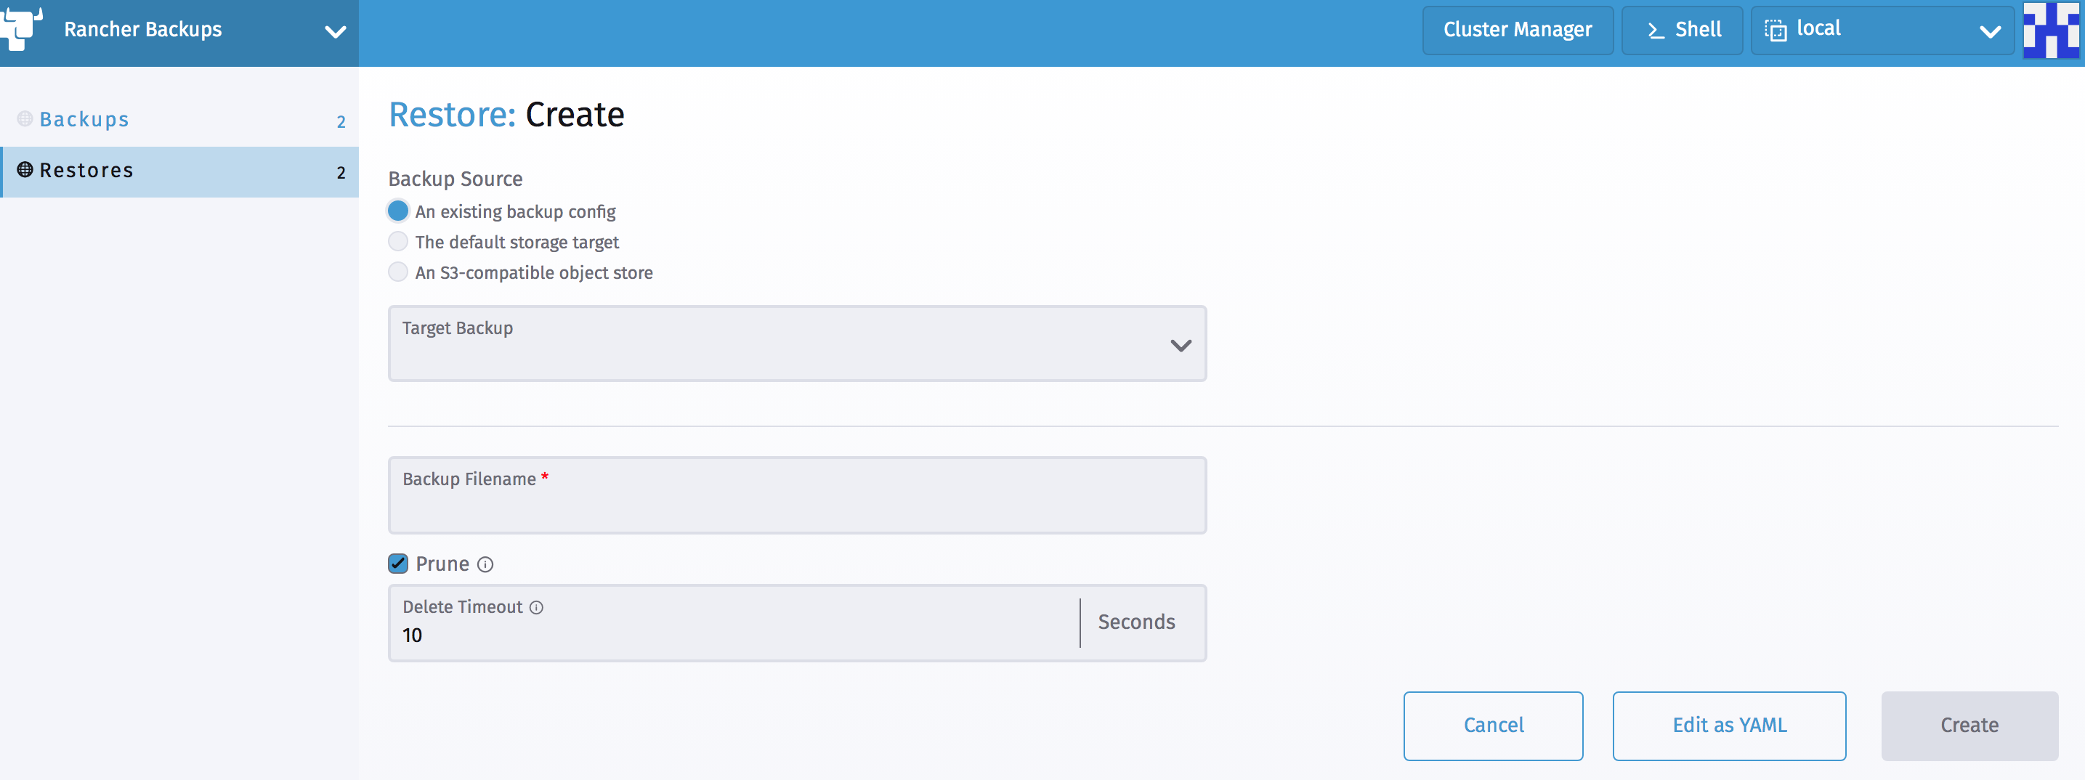The image size is (2085, 780).
Task: Click the Shell terminal prompt icon
Action: (x=1655, y=31)
